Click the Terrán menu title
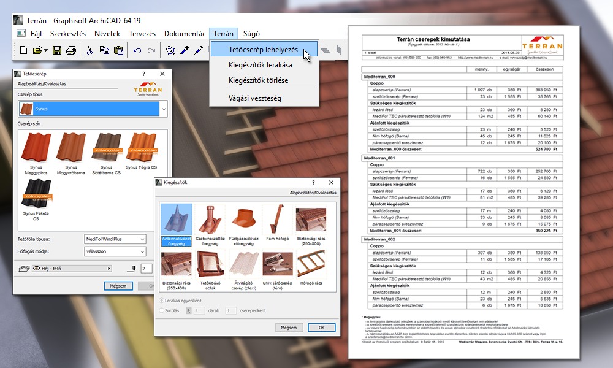Viewport: 613px width, 368px height. point(223,34)
